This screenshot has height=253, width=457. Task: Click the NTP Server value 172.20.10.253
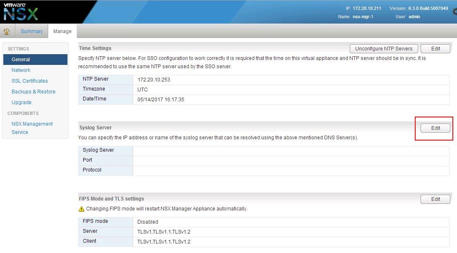(154, 79)
